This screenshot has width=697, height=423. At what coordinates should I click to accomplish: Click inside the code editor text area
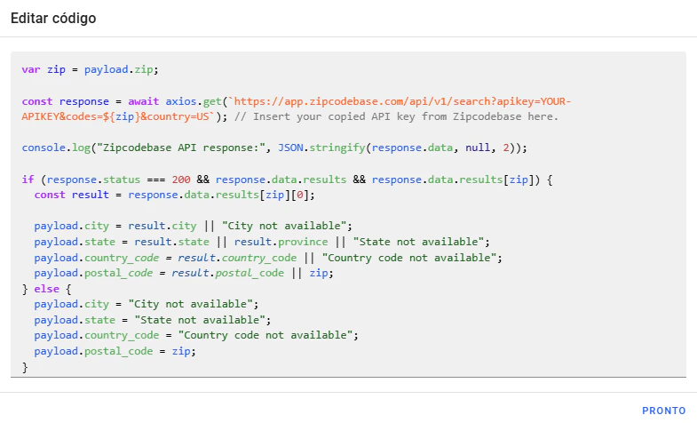348,214
